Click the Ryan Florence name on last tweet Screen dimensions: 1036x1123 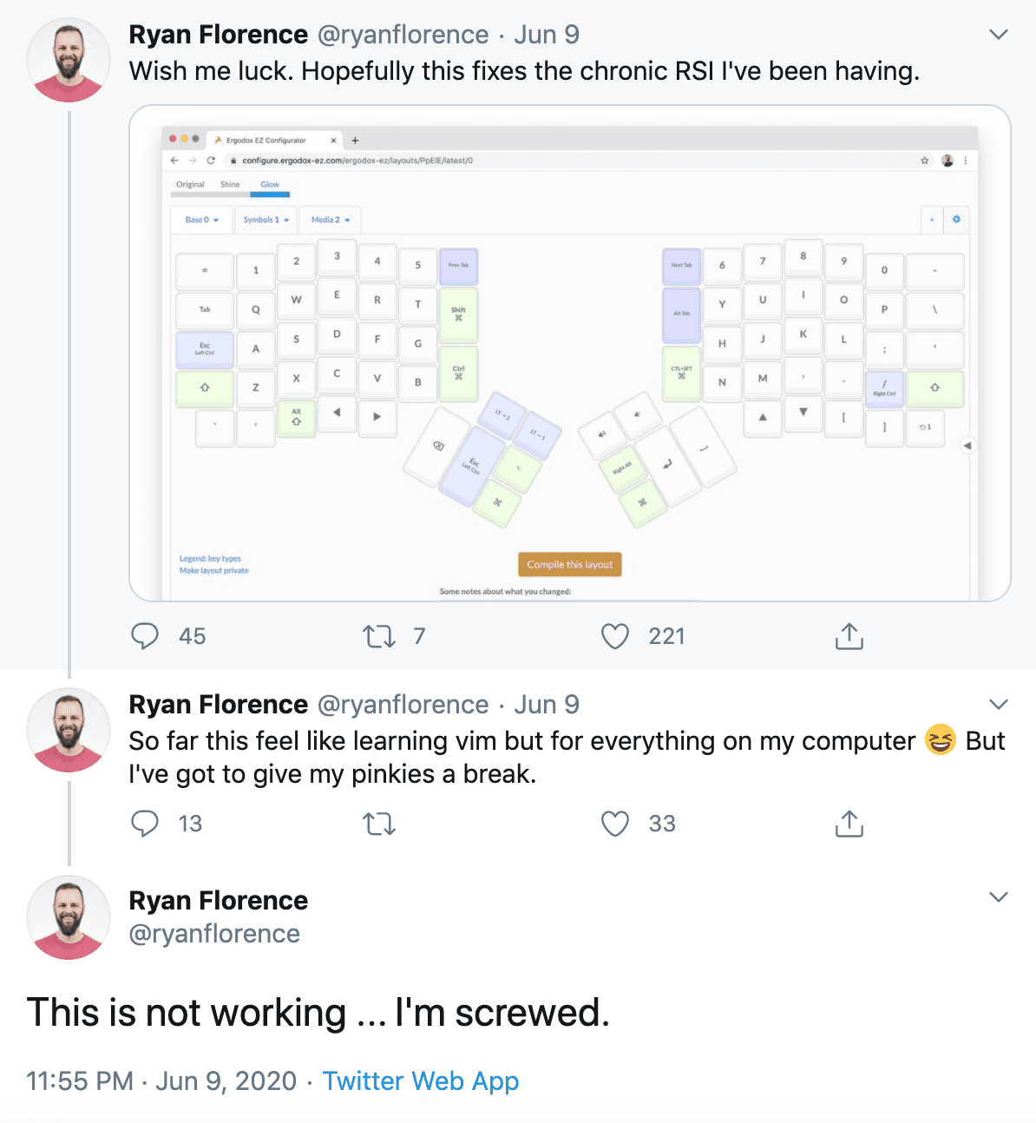(218, 901)
